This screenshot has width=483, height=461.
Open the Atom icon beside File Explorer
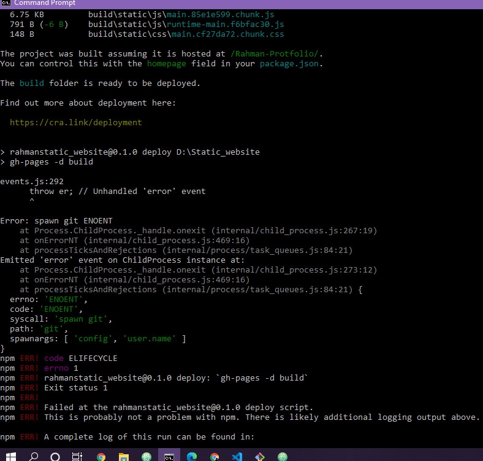coord(146,457)
